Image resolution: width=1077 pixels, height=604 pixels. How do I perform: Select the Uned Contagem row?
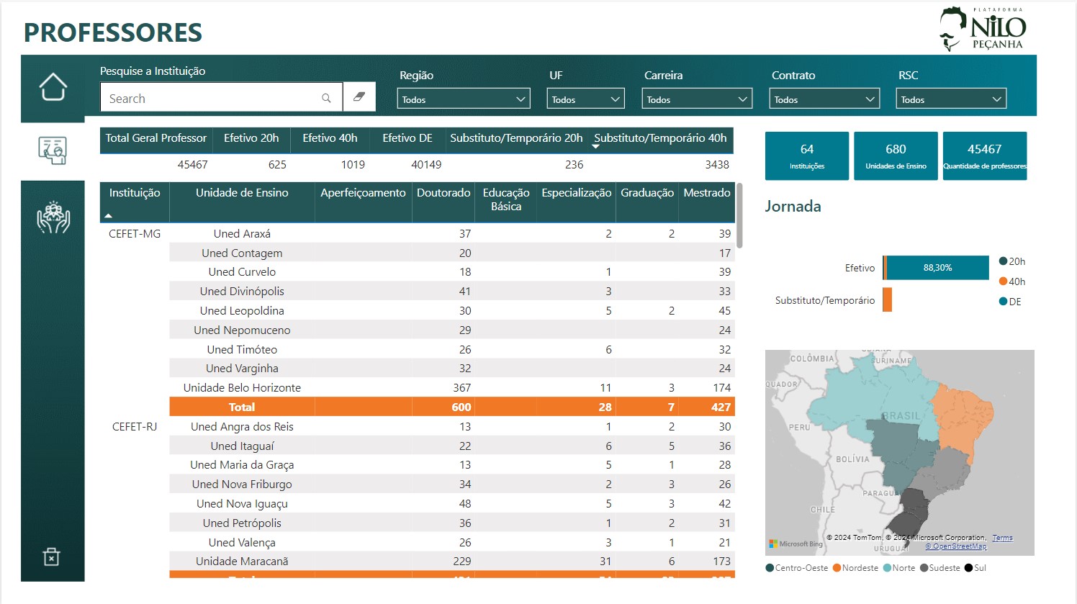pos(452,253)
